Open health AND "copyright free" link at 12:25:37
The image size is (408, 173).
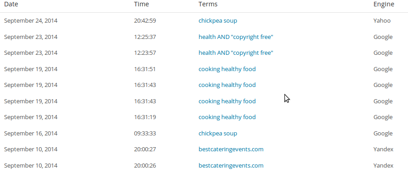point(236,37)
